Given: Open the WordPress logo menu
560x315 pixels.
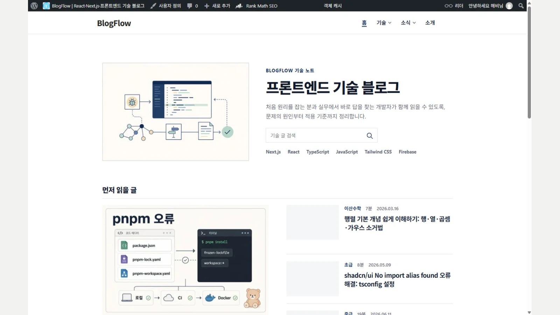Looking at the screenshot, I should click(34, 6).
